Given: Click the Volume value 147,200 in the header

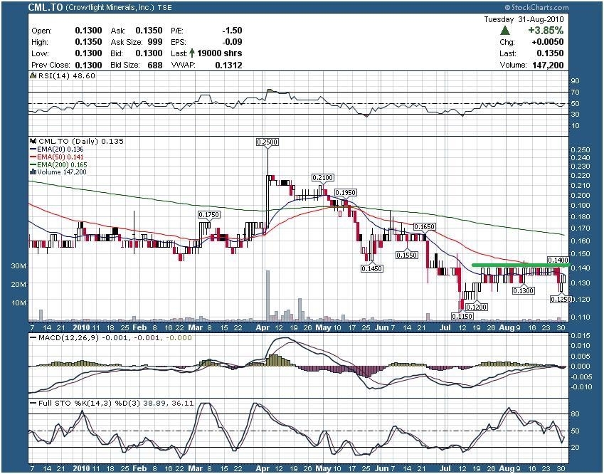Looking at the screenshot, I should (x=548, y=65).
